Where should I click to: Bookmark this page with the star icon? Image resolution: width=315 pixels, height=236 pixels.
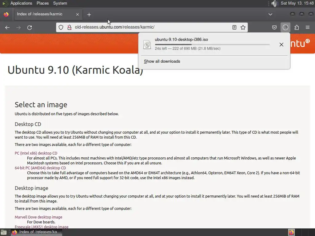pos(243,27)
